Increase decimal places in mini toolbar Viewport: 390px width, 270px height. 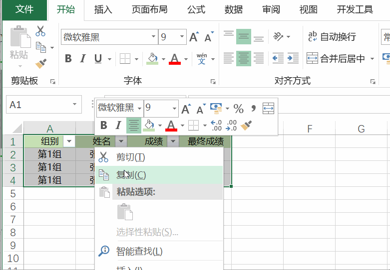coord(216,126)
